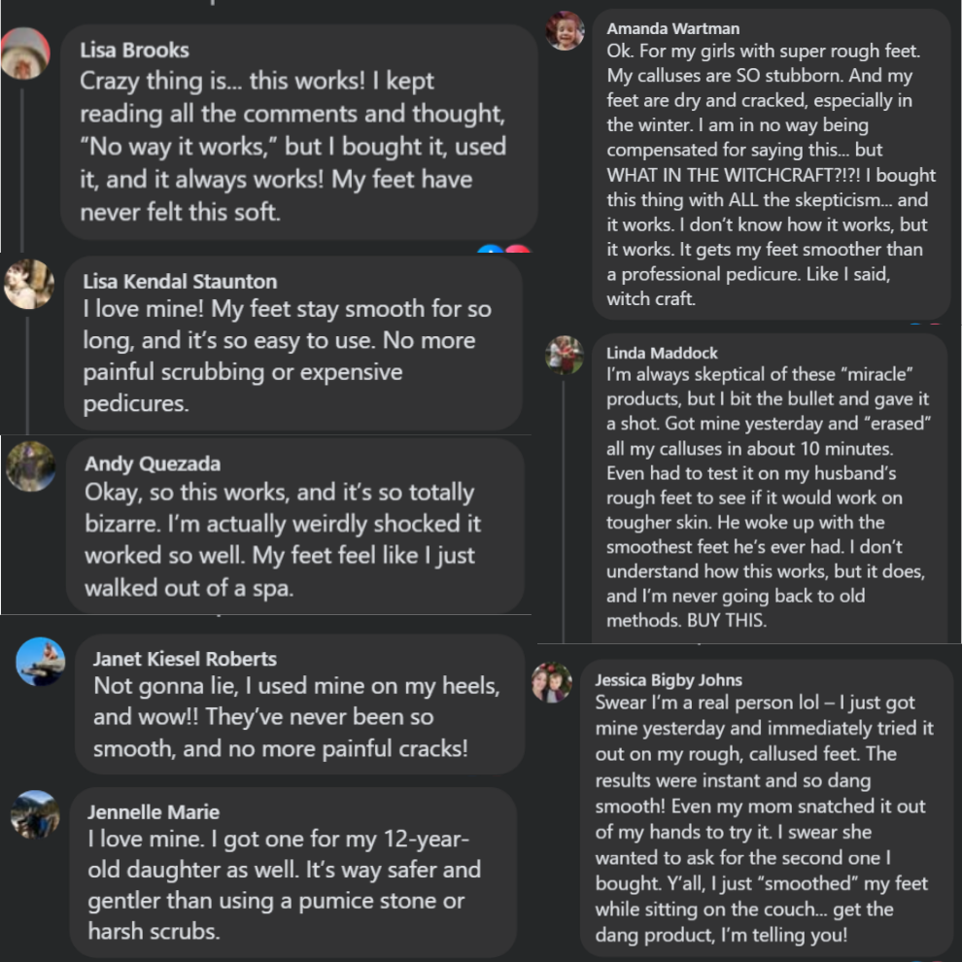Open the Lisa Brooks name link
This screenshot has height=962, width=962.
click(x=134, y=51)
